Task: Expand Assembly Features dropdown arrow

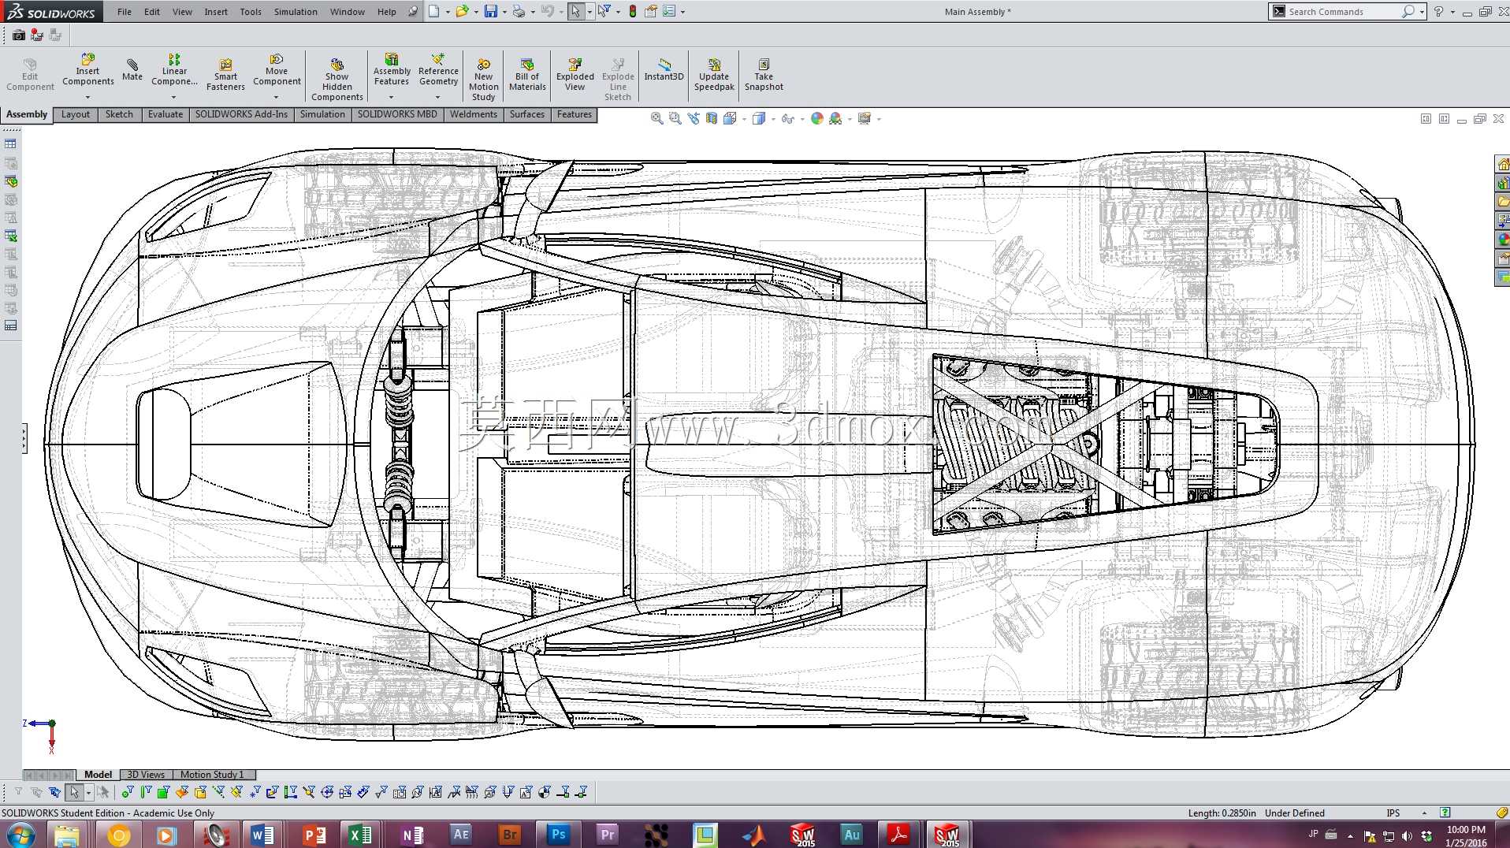Action: pyautogui.click(x=391, y=98)
